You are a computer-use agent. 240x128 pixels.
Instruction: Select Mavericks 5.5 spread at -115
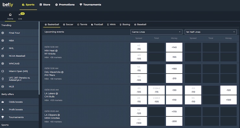coord(139,69)
